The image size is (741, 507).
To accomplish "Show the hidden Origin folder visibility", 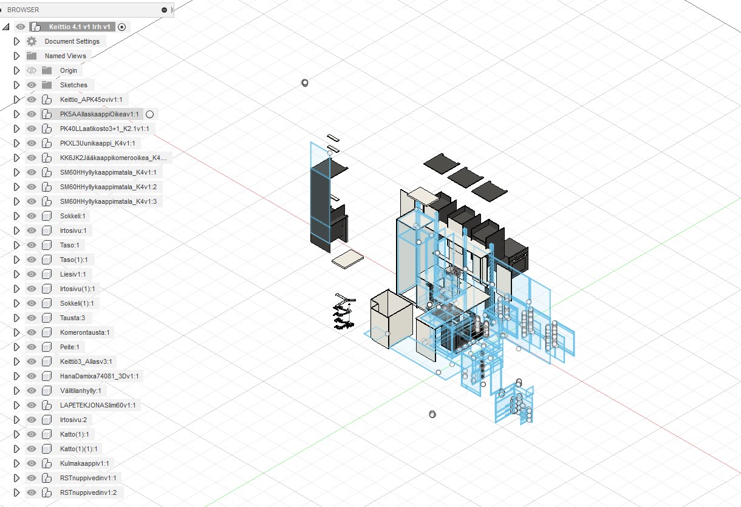I will (x=30, y=70).
